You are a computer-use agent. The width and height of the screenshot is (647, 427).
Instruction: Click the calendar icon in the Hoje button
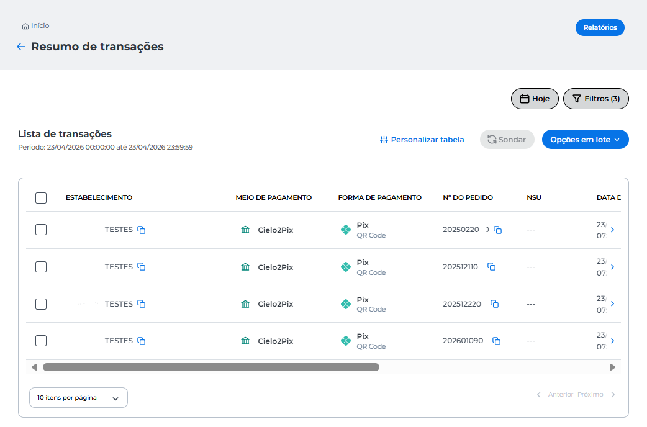(525, 99)
